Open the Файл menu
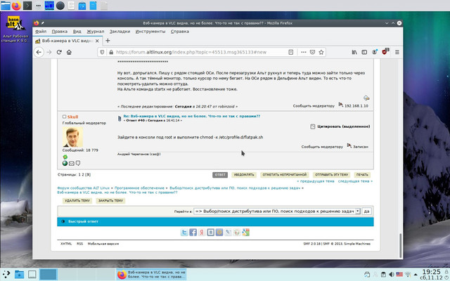 point(41,32)
